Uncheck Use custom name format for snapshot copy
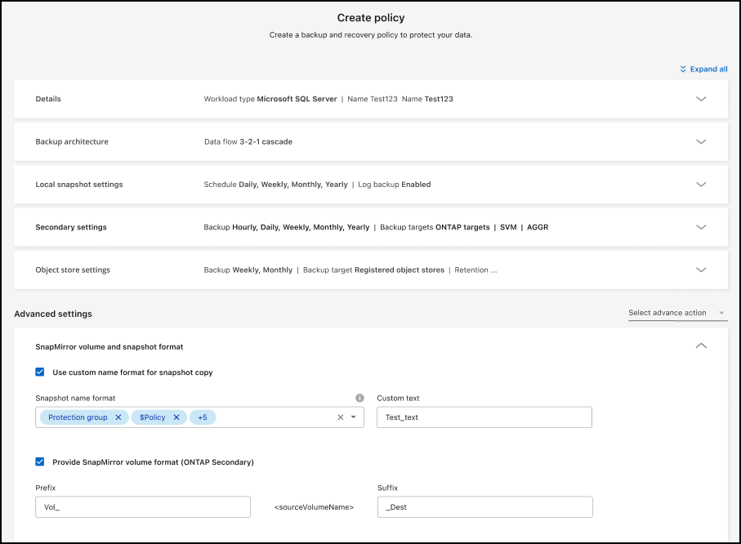Image resolution: width=741 pixels, height=544 pixels. click(x=40, y=372)
